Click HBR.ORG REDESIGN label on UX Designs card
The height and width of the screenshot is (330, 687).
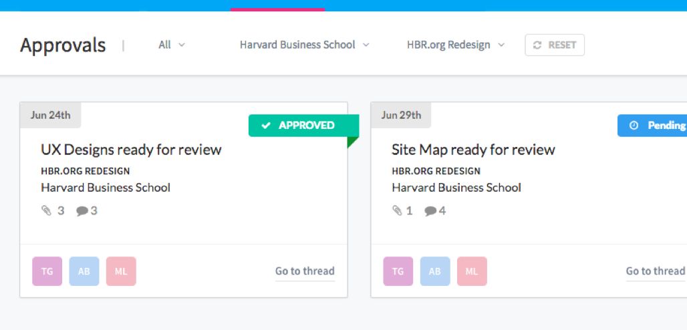86,171
